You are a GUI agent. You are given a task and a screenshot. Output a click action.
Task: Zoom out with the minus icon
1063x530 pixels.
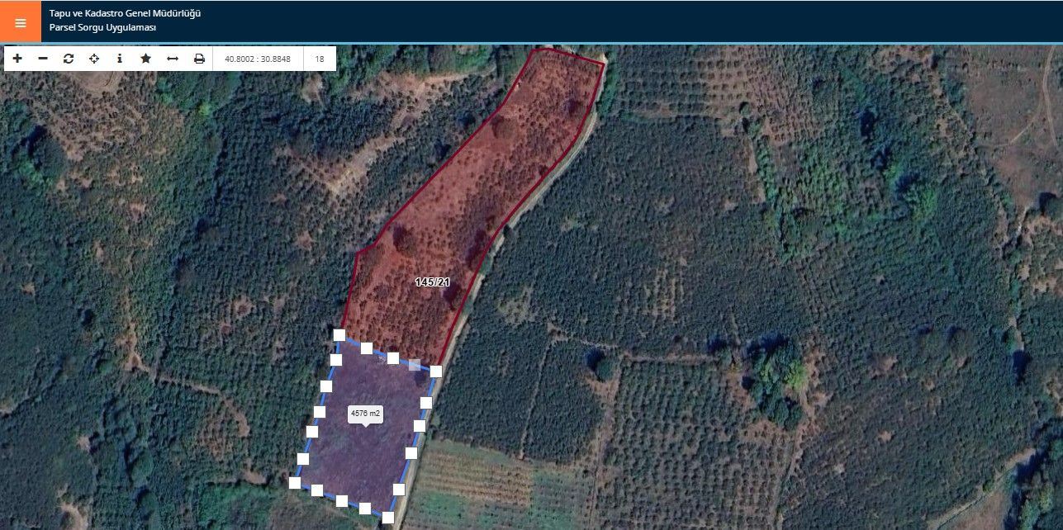(43, 59)
